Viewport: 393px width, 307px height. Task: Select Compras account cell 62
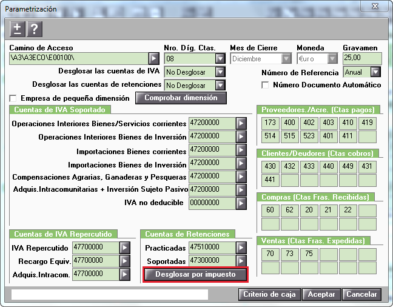[290, 211]
